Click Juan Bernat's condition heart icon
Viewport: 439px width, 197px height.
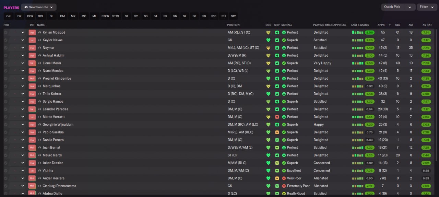point(268,148)
